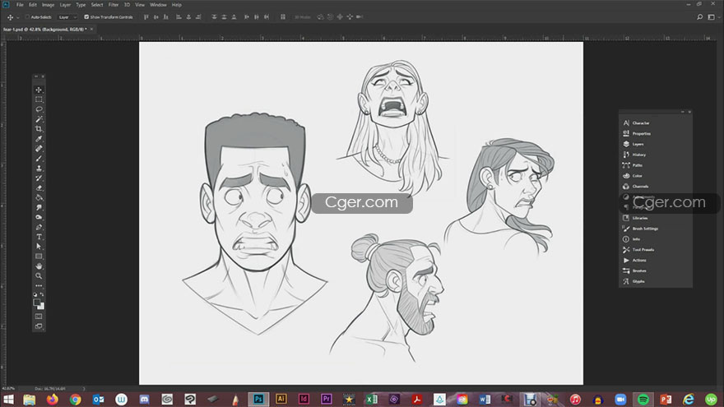Select the Rectangle shape tool
This screenshot has width=724, height=407.
tap(39, 257)
